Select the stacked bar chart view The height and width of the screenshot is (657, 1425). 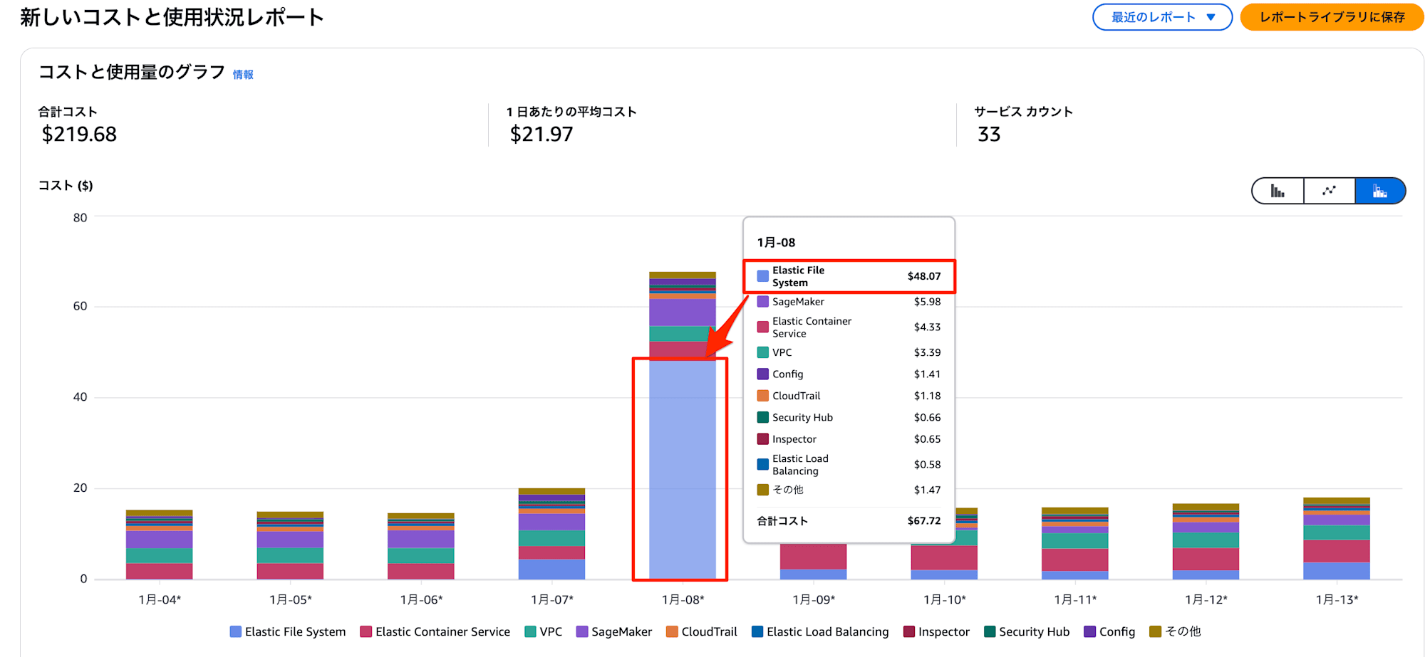[1380, 191]
